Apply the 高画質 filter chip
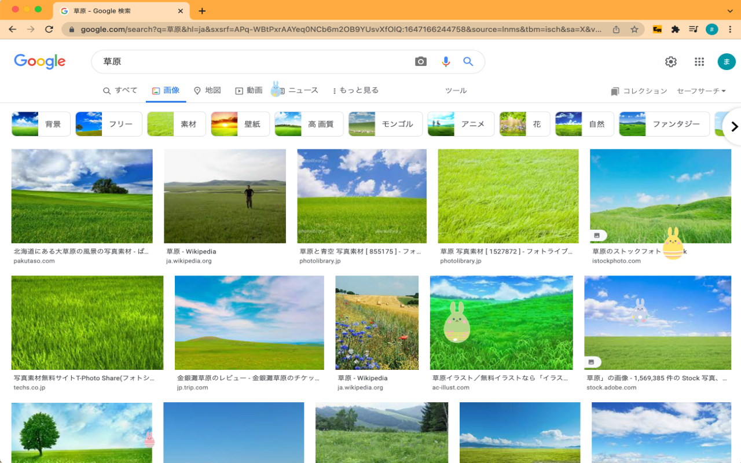Viewport: 741px width, 463px height. 309,123
